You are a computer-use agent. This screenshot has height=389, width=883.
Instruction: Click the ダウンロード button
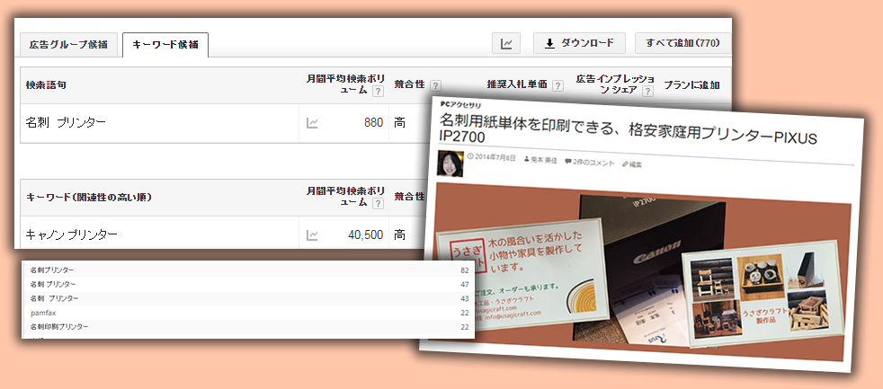point(579,43)
